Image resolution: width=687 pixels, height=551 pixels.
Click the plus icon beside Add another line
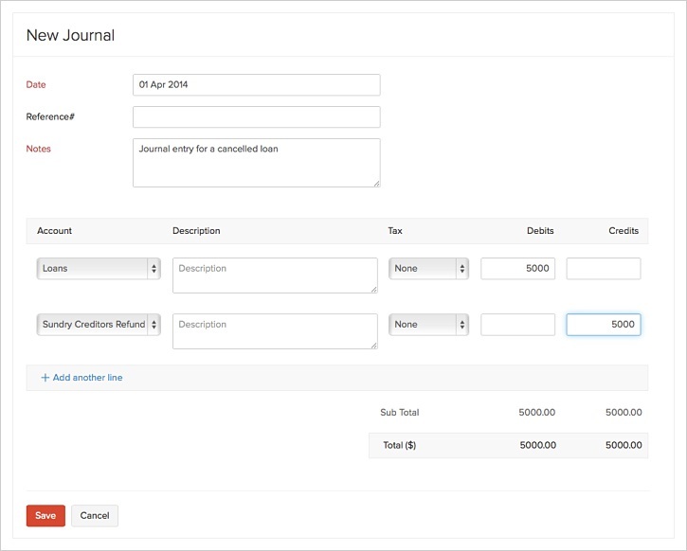(x=45, y=378)
